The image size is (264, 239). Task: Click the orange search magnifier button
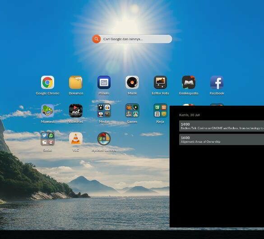click(96, 39)
